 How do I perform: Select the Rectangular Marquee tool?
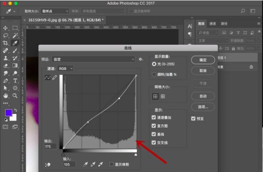coord(15,28)
